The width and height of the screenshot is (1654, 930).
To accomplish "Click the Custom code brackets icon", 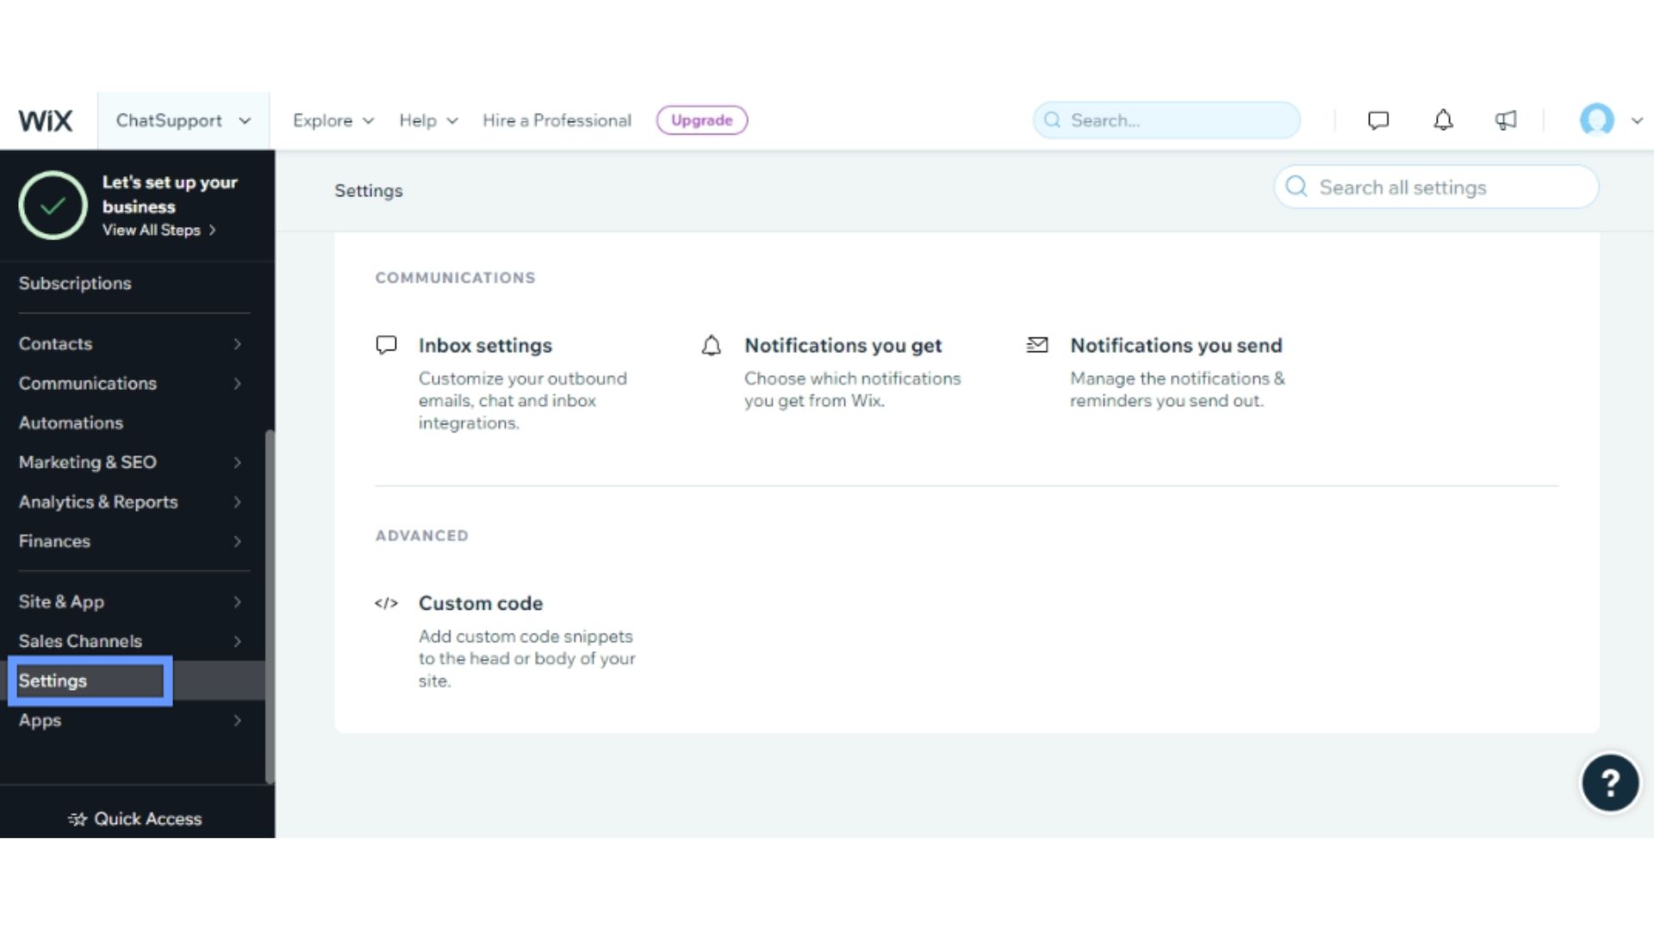I will click(x=386, y=603).
